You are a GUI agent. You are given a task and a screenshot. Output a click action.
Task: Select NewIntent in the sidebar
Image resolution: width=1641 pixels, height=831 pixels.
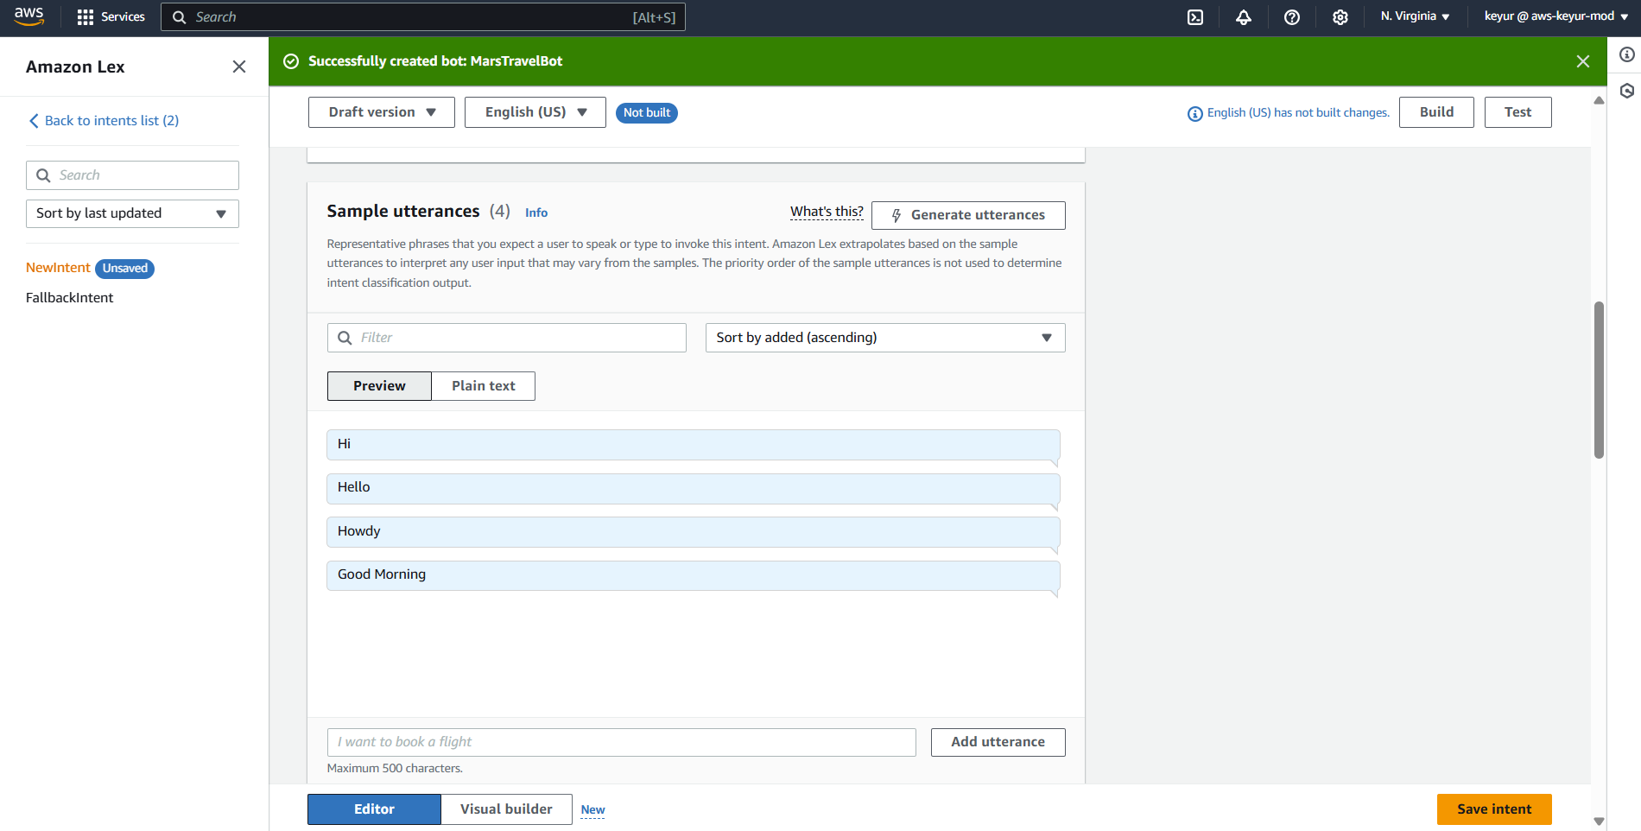pos(58,268)
